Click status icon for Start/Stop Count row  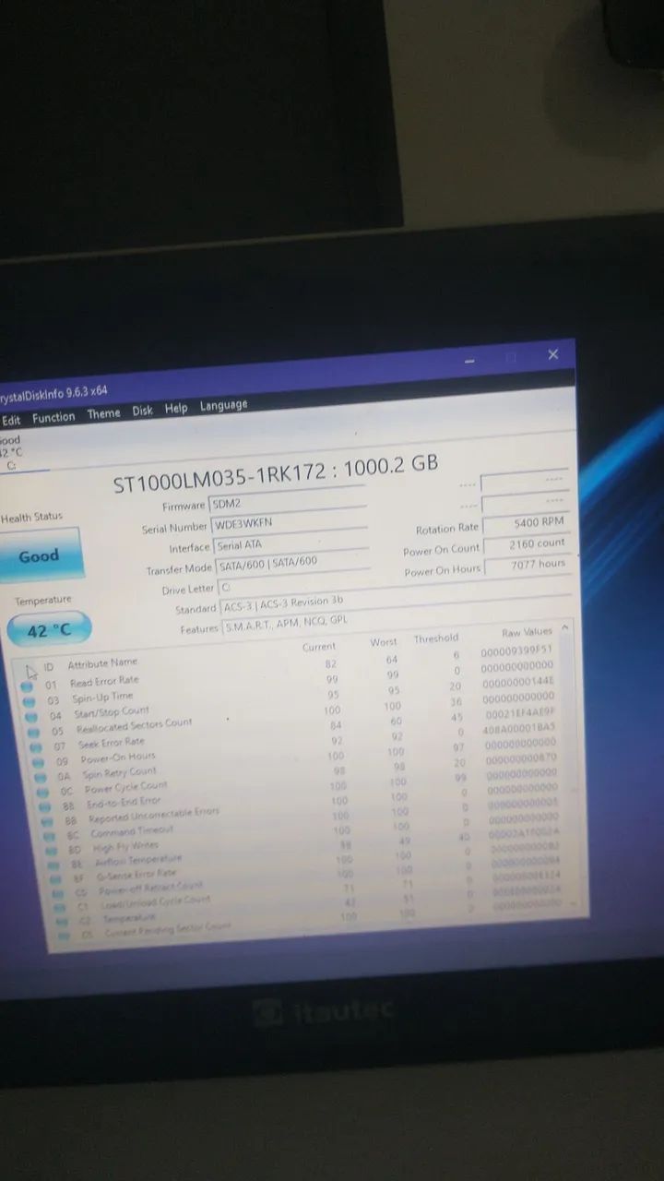point(31,716)
